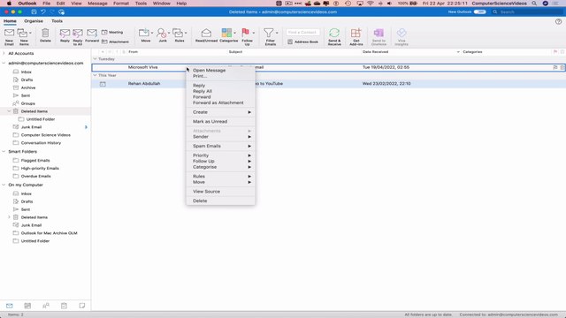This screenshot has width=566, height=318.
Task: Click the Spotlight search icon in menu bar
Action: 534,4
